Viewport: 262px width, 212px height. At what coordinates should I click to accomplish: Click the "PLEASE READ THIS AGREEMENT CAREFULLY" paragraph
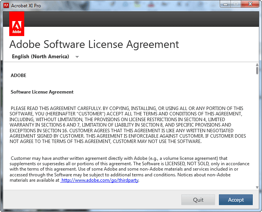[128, 125]
